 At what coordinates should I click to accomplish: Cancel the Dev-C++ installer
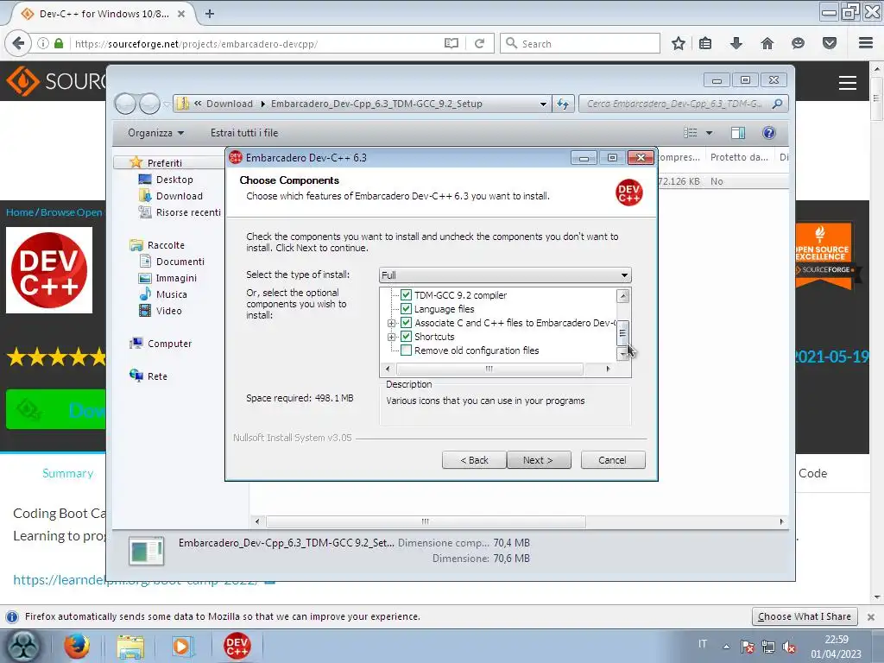pos(613,460)
